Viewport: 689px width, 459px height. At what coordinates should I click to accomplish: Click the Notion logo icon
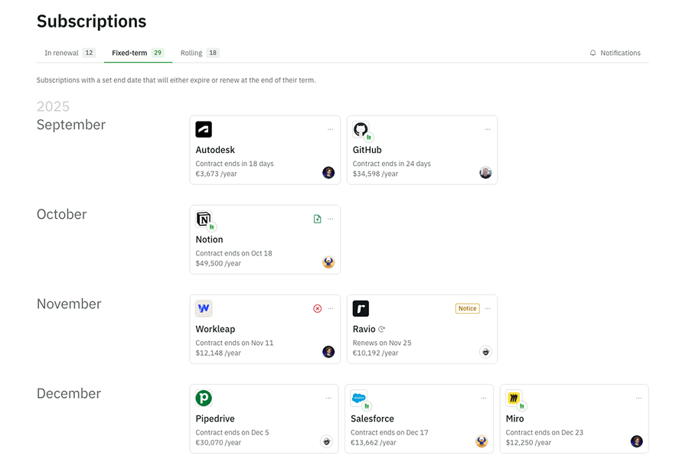[204, 220]
